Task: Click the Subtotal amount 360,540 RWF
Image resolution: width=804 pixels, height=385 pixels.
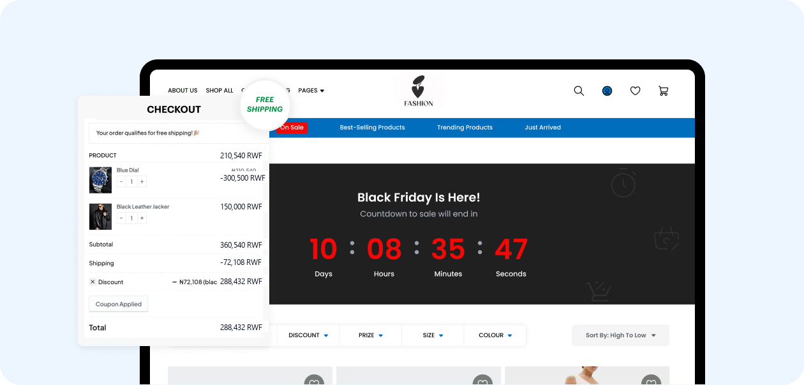Action: pyautogui.click(x=241, y=245)
